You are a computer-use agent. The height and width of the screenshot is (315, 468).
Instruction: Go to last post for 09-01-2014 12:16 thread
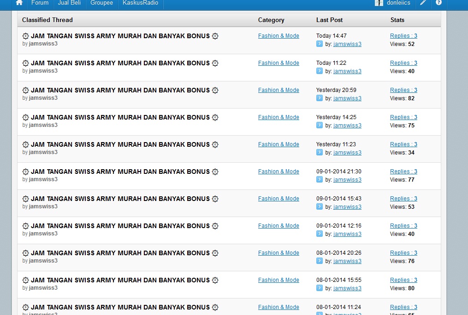pos(320,234)
